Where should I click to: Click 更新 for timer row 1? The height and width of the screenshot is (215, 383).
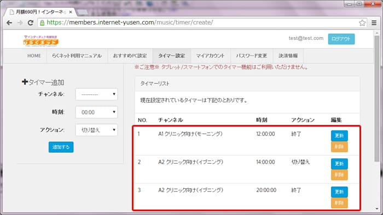coord(339,136)
